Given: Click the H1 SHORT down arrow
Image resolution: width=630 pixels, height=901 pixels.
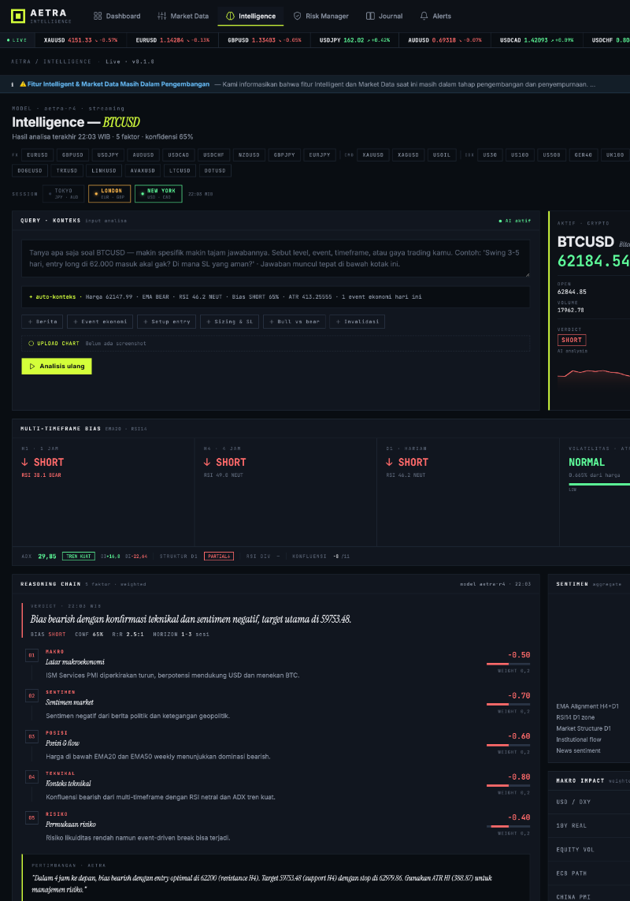Looking at the screenshot, I should coord(24,462).
